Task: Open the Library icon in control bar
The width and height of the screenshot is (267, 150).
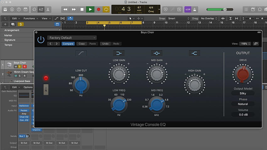Action: [5, 9]
